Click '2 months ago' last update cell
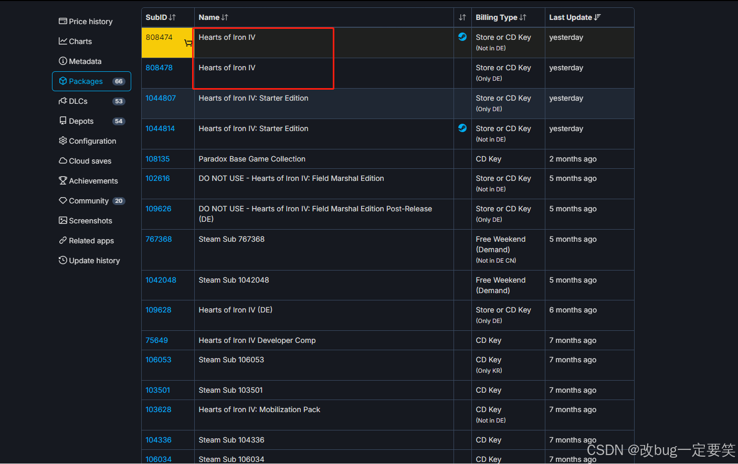738x464 pixels. click(x=589, y=159)
